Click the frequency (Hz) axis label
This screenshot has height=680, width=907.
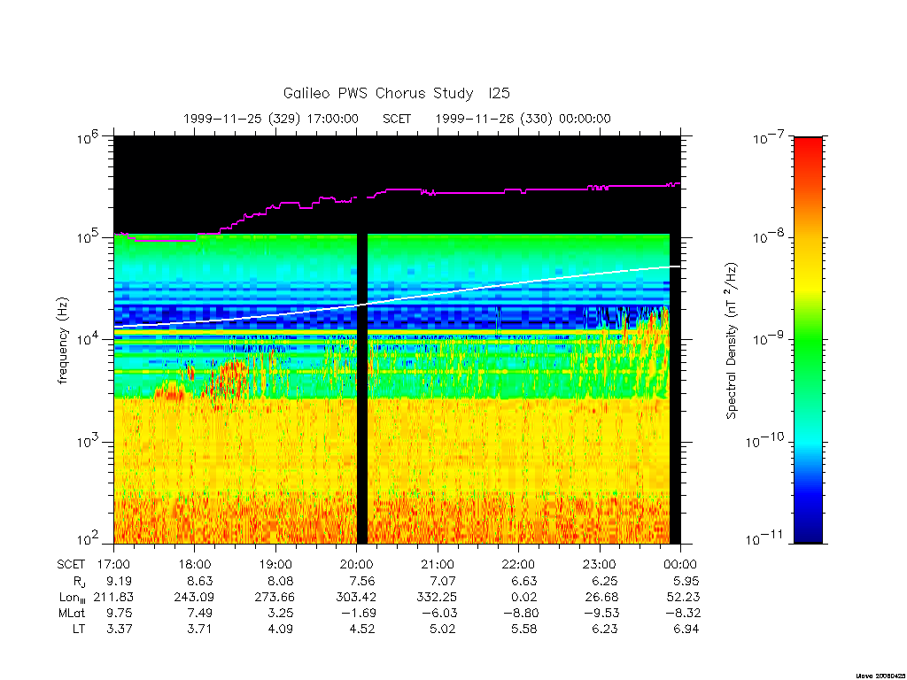coord(63,341)
